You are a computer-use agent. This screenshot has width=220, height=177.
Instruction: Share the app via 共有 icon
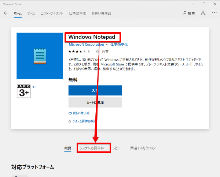tap(102, 52)
